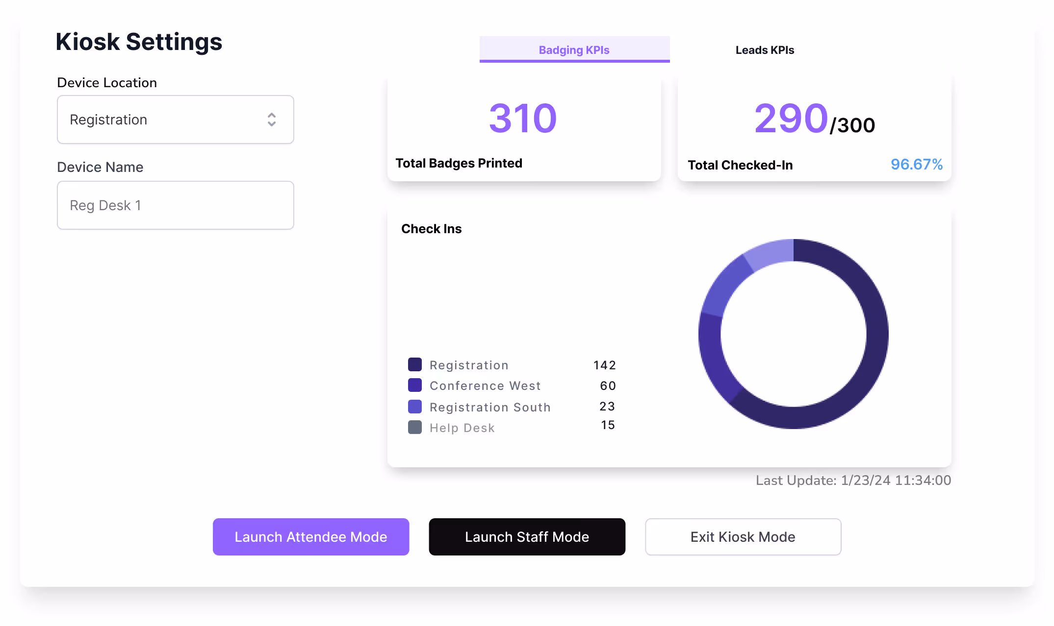The width and height of the screenshot is (1054, 626).
Task: Click the Registration legend color swatch
Action: [x=415, y=364]
